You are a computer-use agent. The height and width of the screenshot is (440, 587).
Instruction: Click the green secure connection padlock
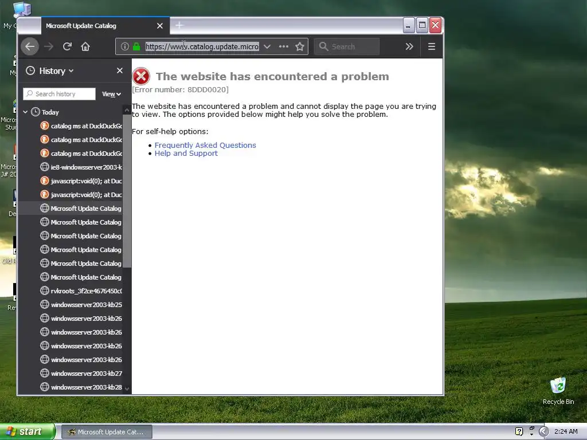tap(136, 46)
